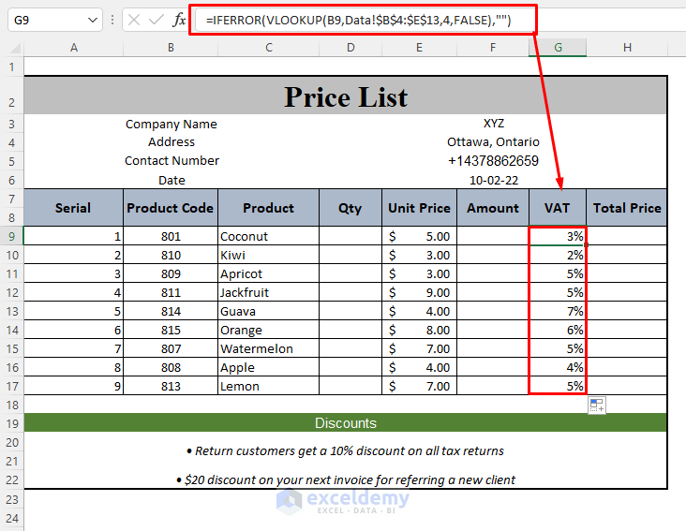This screenshot has width=686, height=531.
Task: Select the +14378862659 contact cell
Action: (493, 161)
